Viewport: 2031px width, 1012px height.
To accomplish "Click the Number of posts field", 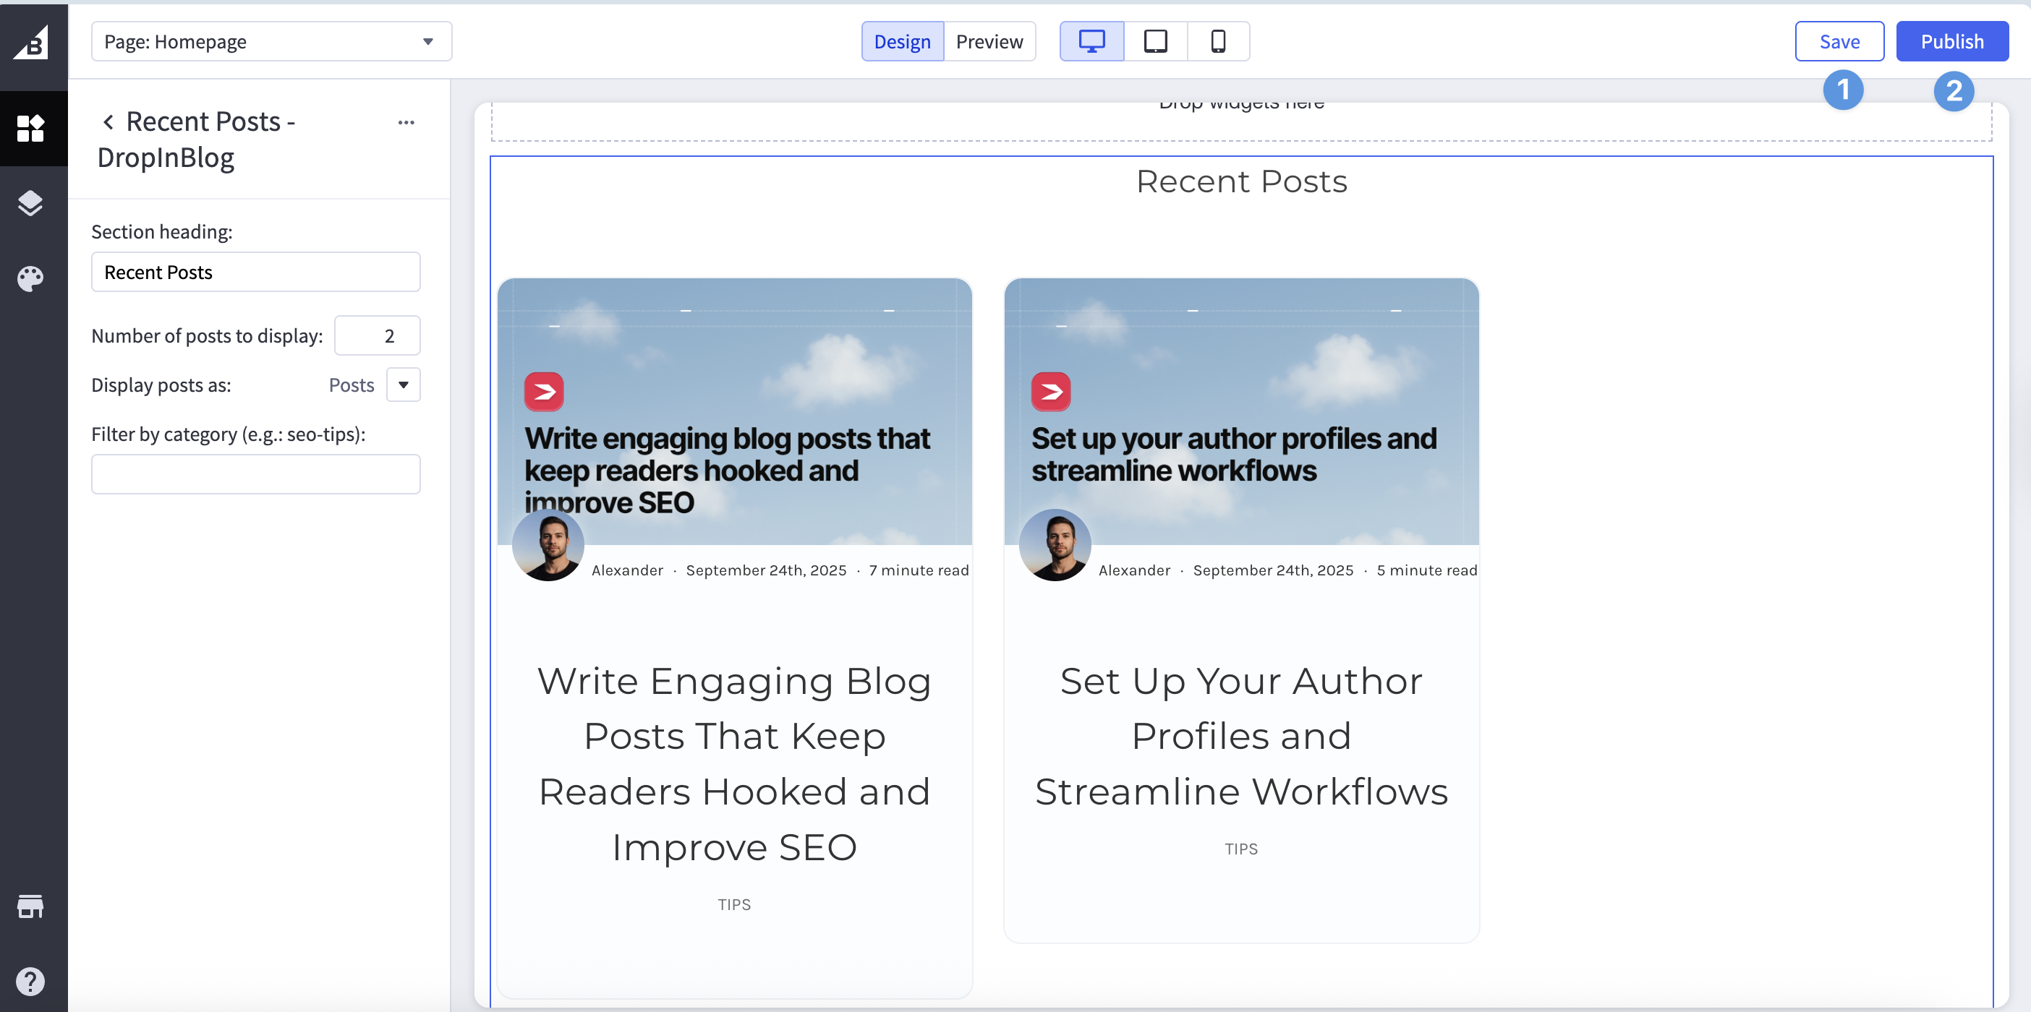I will click(377, 335).
